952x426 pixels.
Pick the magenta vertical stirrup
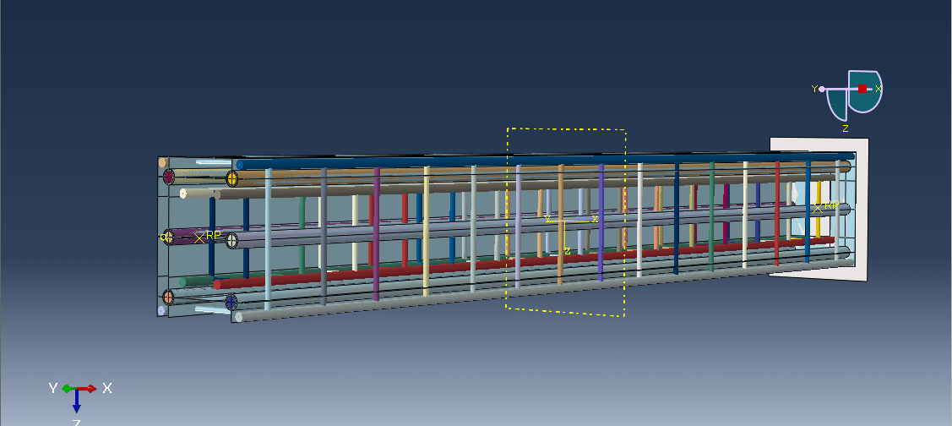377,234
